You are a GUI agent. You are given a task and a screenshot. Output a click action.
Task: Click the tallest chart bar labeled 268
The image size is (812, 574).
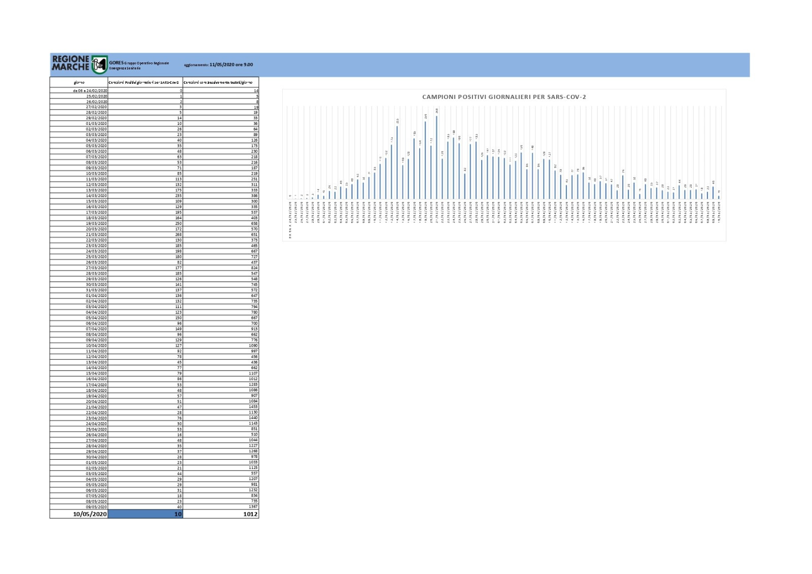(436, 157)
